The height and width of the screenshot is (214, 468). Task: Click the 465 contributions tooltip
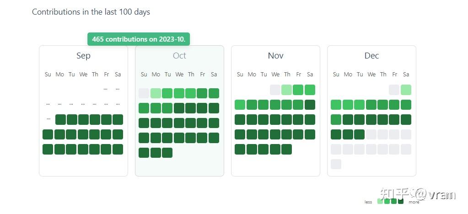[139, 39]
